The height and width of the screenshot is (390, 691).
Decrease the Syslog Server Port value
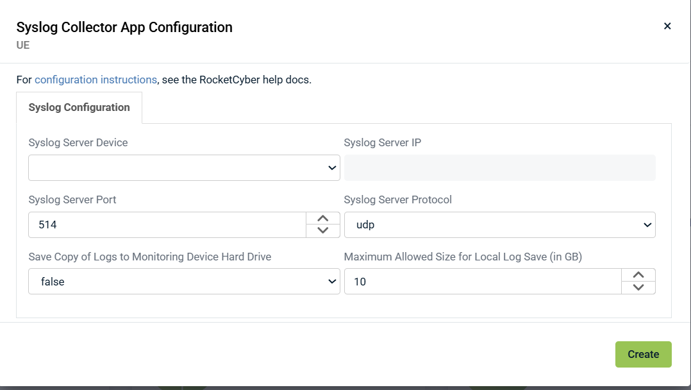(x=323, y=231)
